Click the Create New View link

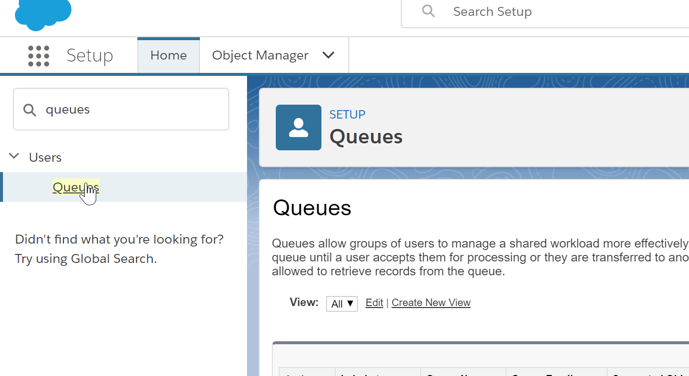click(431, 303)
